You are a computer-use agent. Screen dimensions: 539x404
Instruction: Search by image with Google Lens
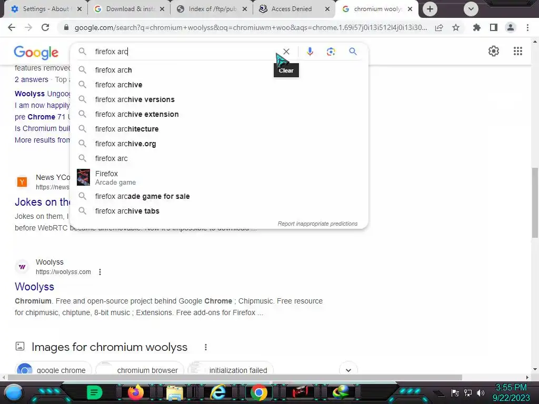coord(331,52)
